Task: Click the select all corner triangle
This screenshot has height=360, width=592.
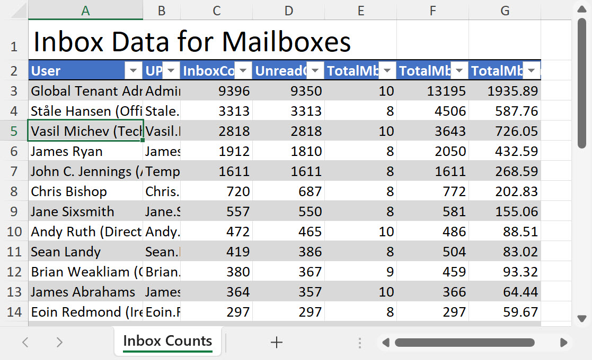Action: coord(14,11)
